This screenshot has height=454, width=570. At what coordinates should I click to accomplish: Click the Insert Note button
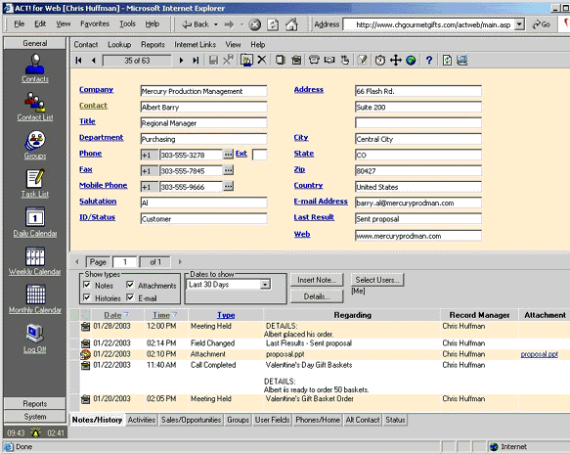pos(317,280)
